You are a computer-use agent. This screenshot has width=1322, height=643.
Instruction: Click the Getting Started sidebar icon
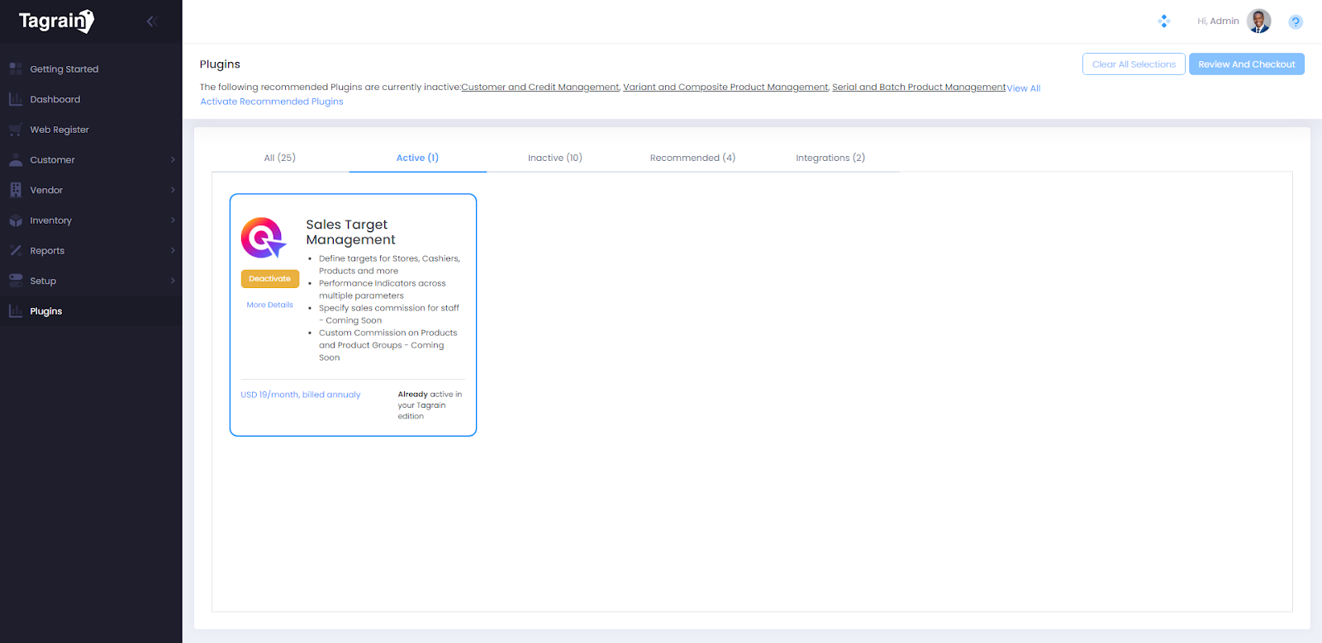click(x=16, y=69)
